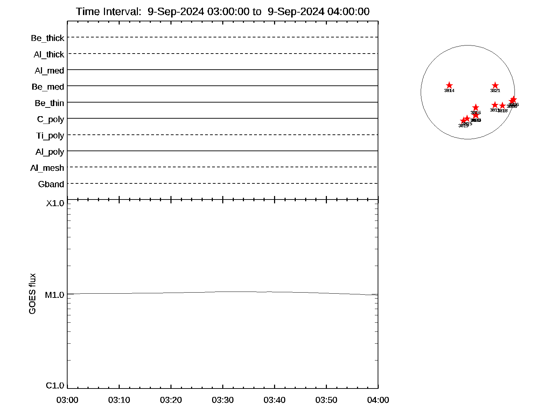The width and height of the screenshot is (560, 420).
Task: Click the Be_med filter label
Action: coord(48,87)
